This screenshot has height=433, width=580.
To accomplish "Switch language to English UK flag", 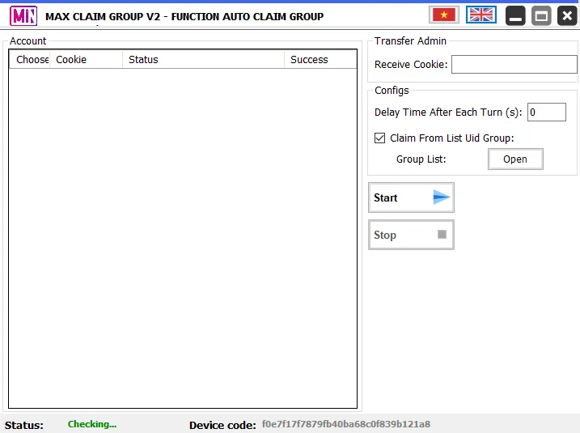I will pyautogui.click(x=481, y=15).
